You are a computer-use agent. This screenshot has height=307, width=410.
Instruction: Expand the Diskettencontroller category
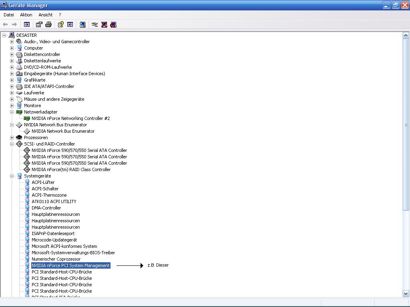[12, 54]
